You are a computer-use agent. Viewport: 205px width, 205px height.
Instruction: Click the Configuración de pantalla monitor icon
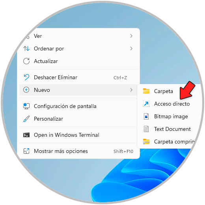26,106
